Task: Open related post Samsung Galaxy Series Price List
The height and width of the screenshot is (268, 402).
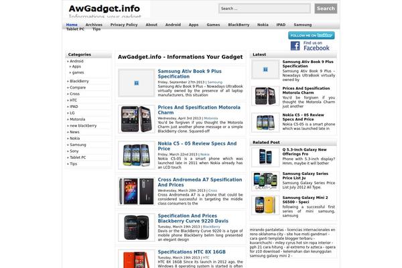Action: [x=306, y=176]
